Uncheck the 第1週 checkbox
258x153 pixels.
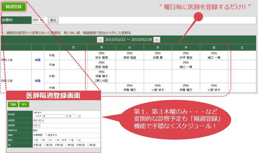click(x=35, y=145)
